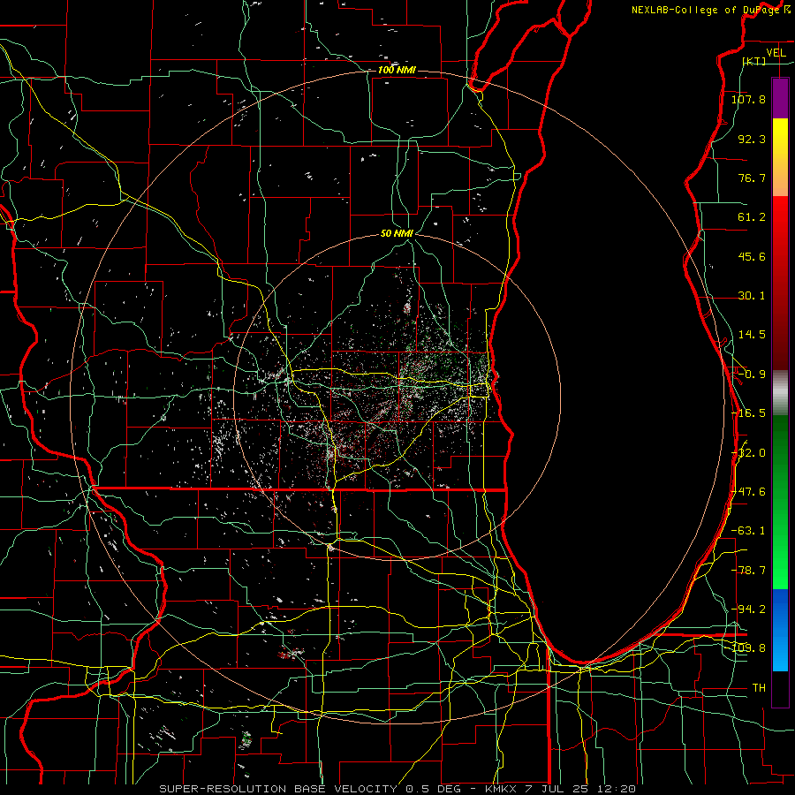Click the [KT] units label
Image resolution: width=795 pixels, height=795 pixels.
[x=754, y=61]
